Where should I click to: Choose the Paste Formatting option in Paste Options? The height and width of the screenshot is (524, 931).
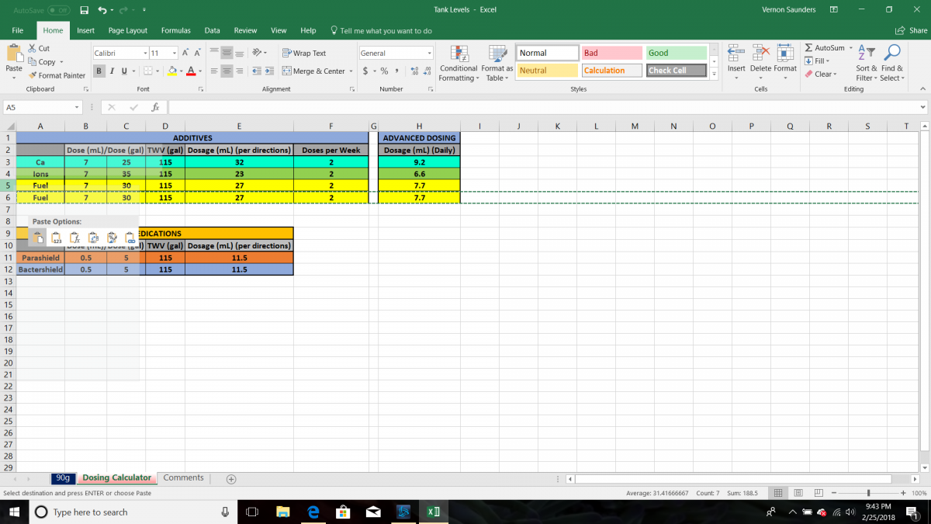112,238
